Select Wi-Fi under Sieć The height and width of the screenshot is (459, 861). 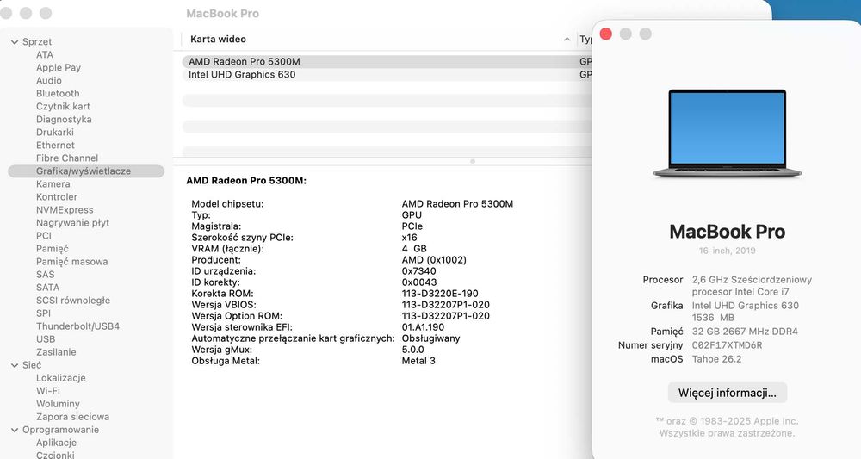(x=47, y=391)
